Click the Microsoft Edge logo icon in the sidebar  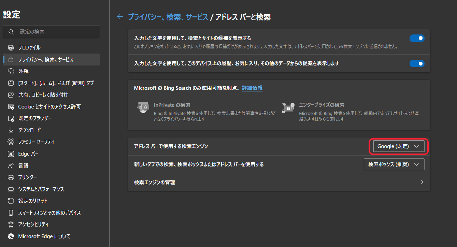click(x=11, y=236)
